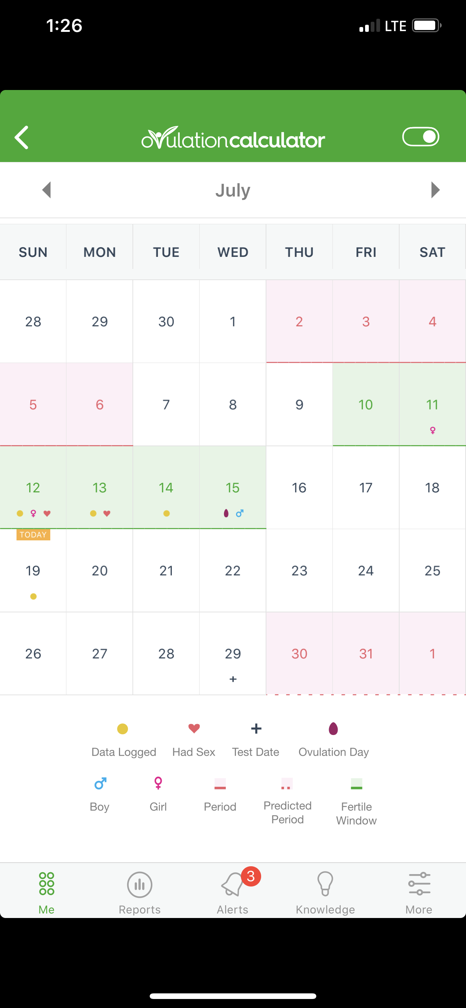Tap the Boy symbol legend icon
Viewport: 466px width, 1008px height.
click(100, 783)
